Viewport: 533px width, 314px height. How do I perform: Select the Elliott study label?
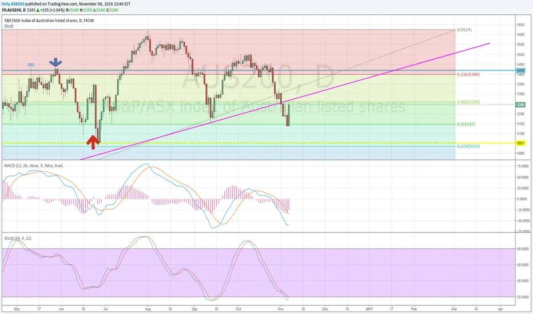pos(9,26)
